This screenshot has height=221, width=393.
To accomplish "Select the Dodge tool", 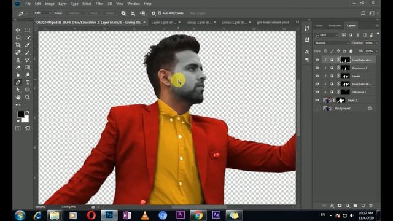I will point(28,75).
